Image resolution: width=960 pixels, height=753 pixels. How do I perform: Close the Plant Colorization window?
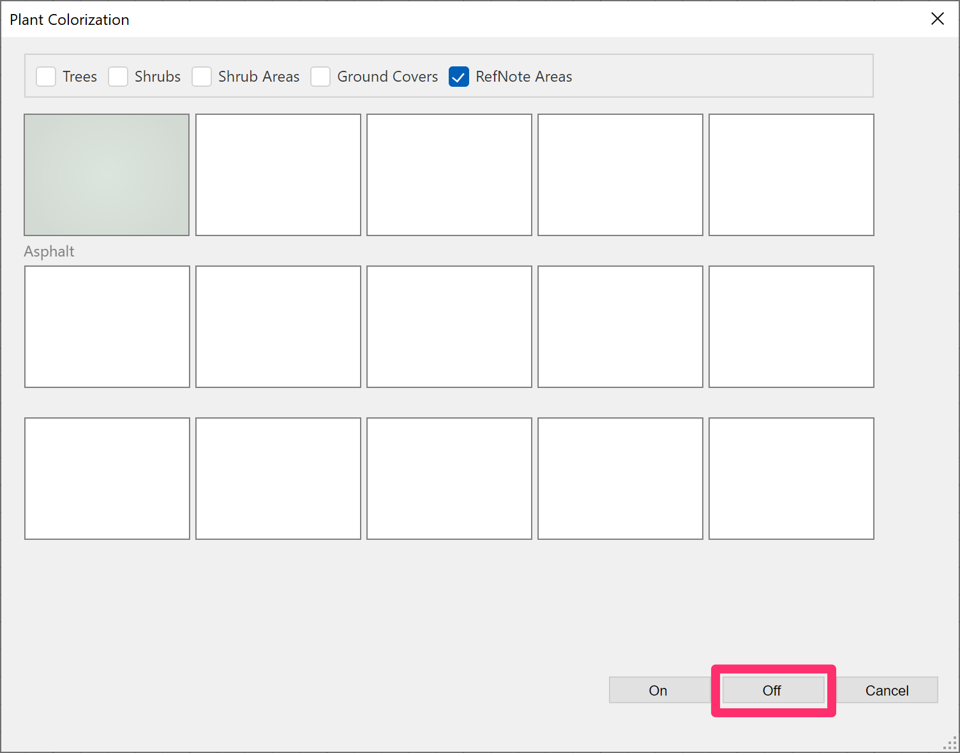937,19
